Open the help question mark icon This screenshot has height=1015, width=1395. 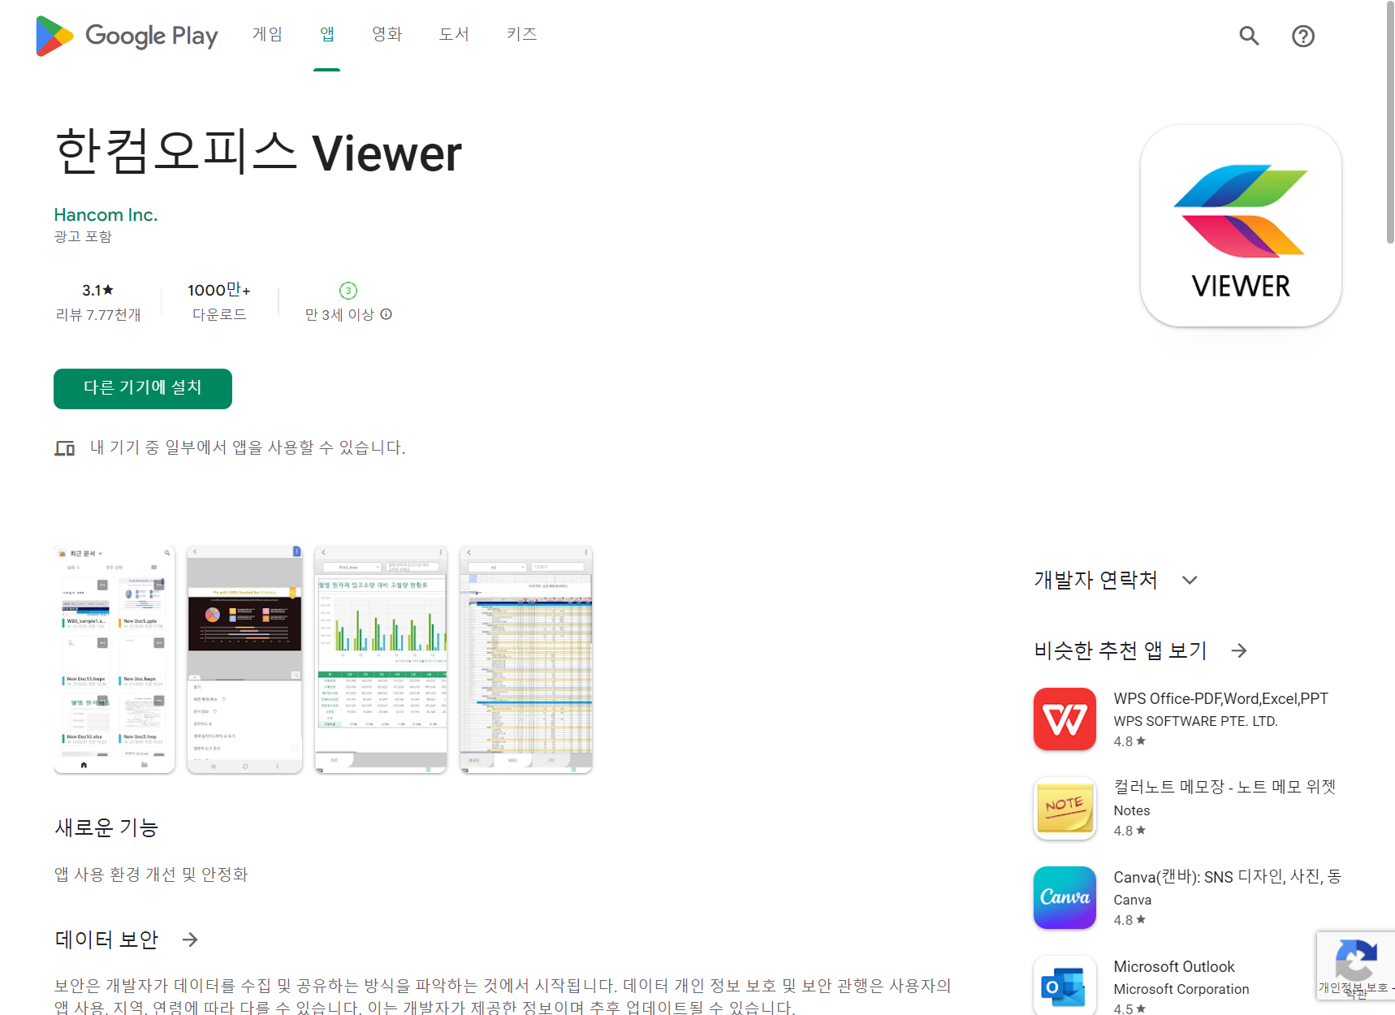pos(1303,36)
